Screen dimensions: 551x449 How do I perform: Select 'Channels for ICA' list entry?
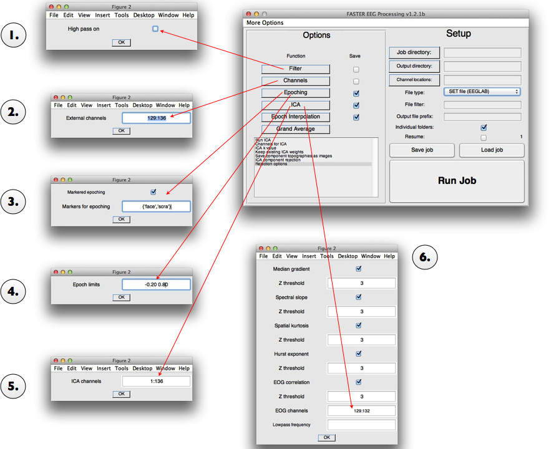[271, 144]
